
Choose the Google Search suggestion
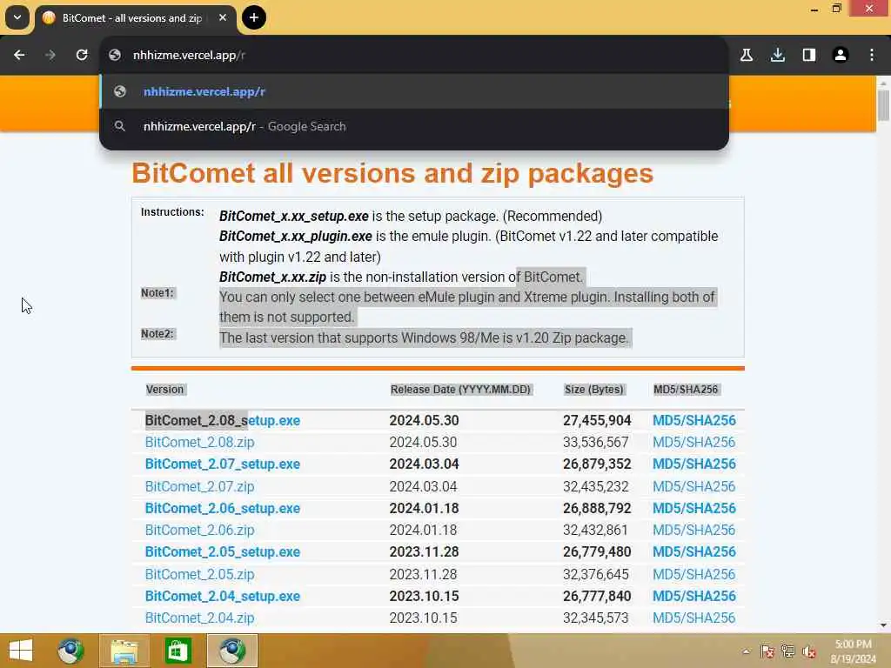(x=413, y=126)
